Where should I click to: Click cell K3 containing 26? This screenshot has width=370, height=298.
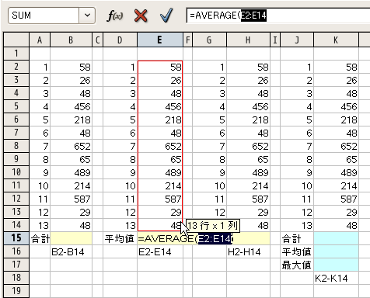click(336, 80)
